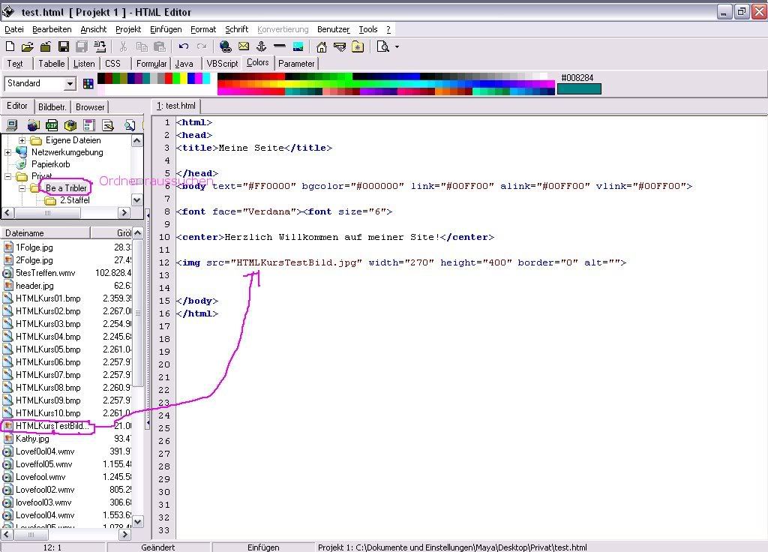Screen dimensions: 768x552
Task: Switch to the CSS tab
Action: pyautogui.click(x=112, y=64)
